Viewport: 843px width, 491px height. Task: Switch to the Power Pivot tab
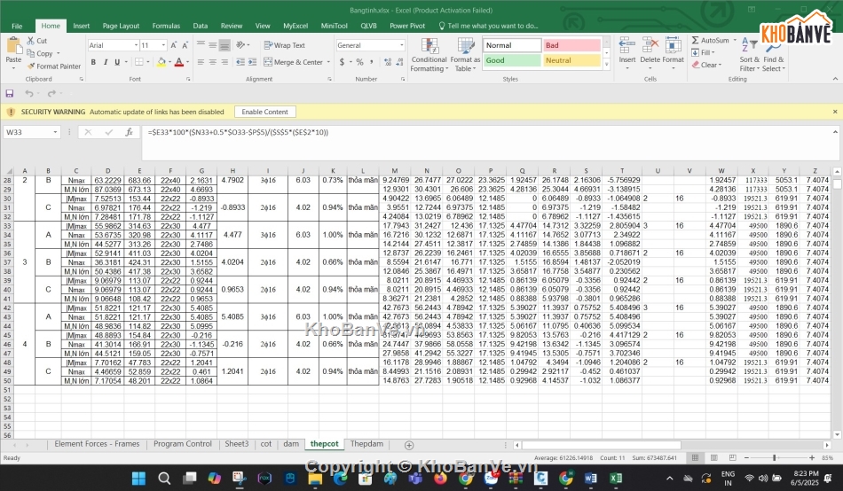tap(407, 26)
